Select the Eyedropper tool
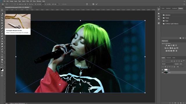 2,26
